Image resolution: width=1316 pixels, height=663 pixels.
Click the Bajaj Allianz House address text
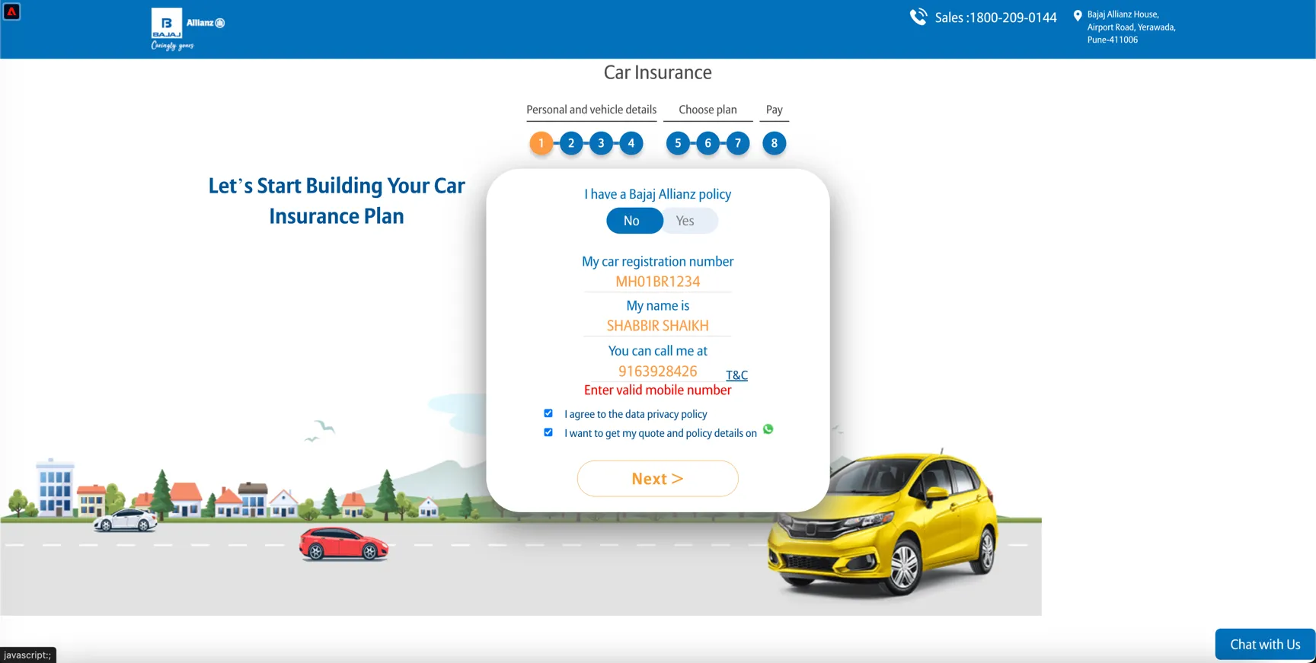(x=1132, y=27)
